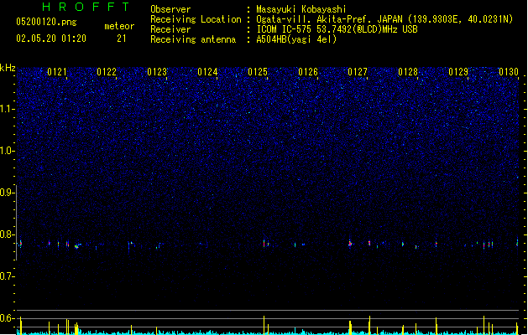This screenshot has width=528, height=335.
Task: Click the kHz axis unit label
Action: coord(8,68)
